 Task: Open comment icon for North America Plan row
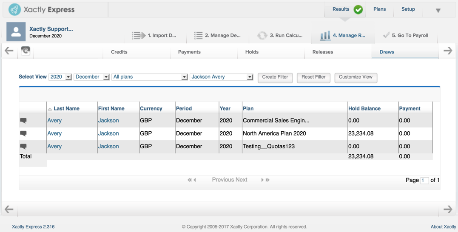(x=23, y=134)
